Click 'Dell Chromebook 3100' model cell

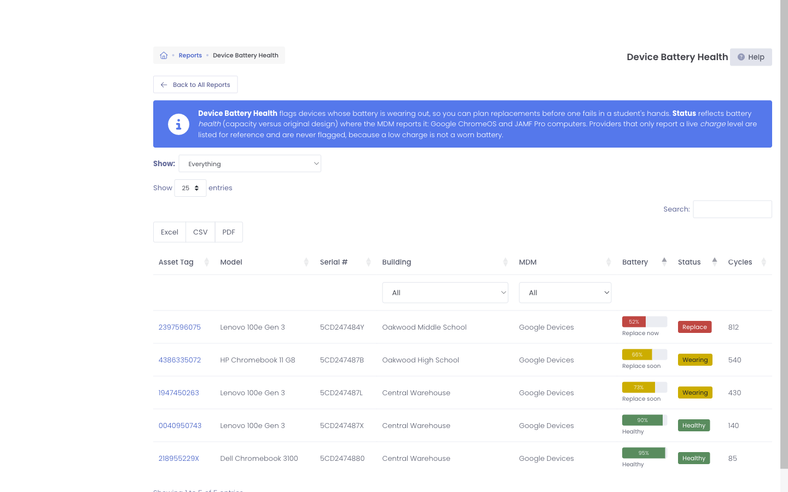tap(259, 458)
